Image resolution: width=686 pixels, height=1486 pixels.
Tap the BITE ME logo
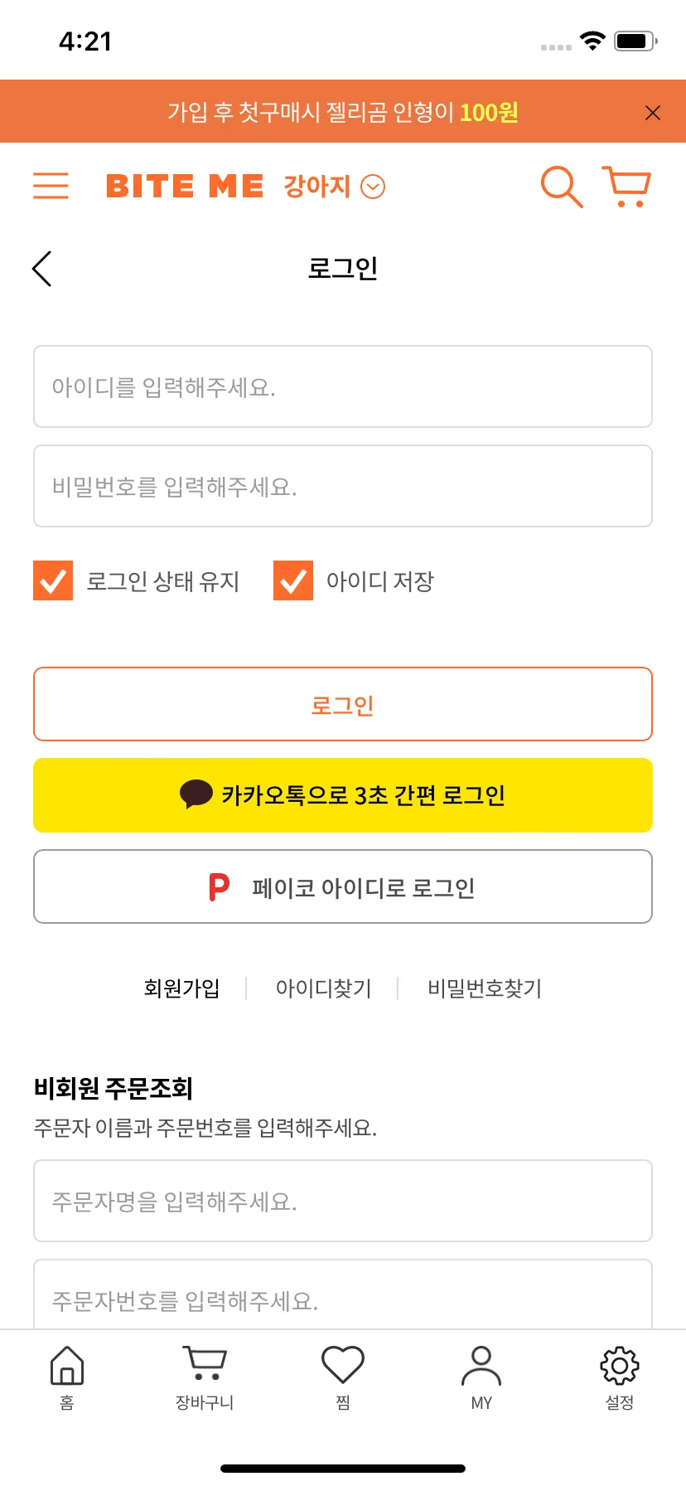pos(185,187)
